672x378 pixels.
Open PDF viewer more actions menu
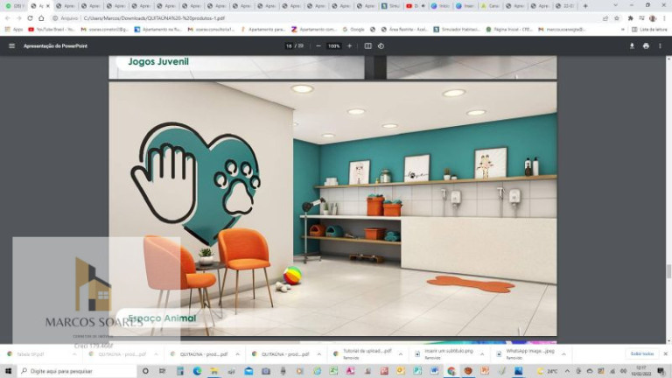(x=660, y=45)
